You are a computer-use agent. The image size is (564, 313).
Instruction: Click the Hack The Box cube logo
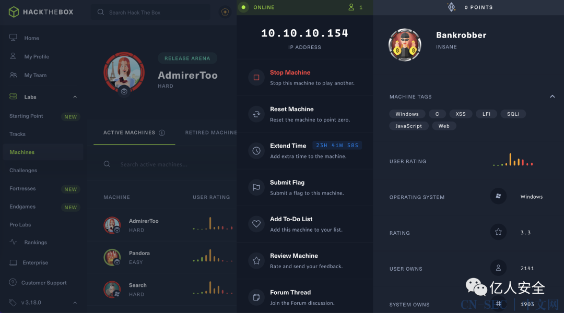[x=14, y=12]
